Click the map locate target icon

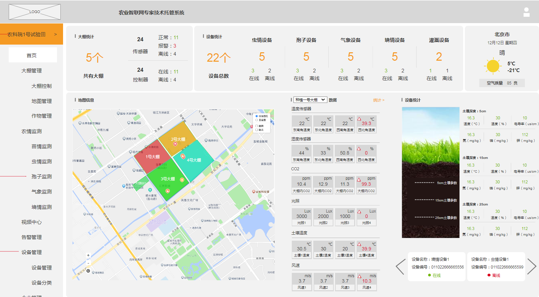point(88,271)
